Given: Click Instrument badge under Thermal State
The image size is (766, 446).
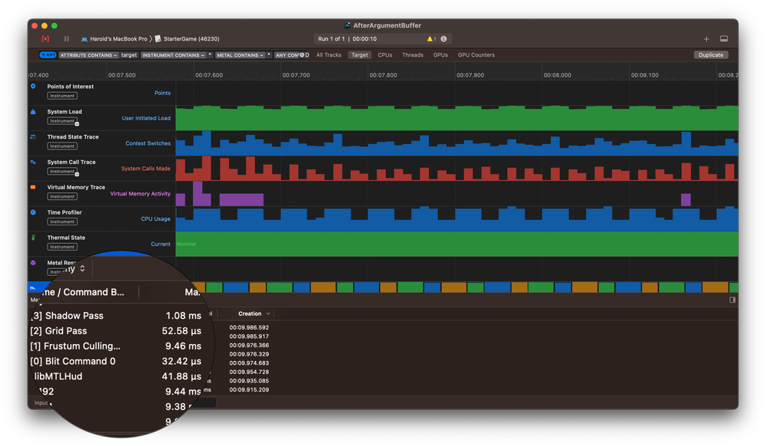Looking at the screenshot, I should click(63, 247).
